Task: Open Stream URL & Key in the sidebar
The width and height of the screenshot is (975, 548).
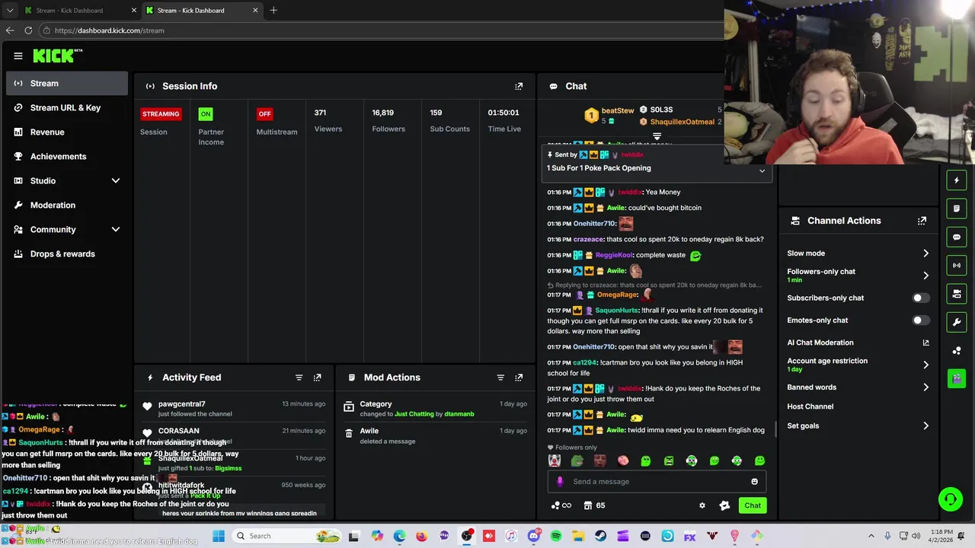Action: click(x=67, y=108)
